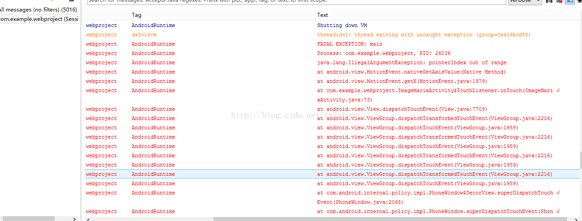Select the 'Process: com.example.webproject, PID: 26036' row
Screen dimensions: 582x221
pos(332,53)
